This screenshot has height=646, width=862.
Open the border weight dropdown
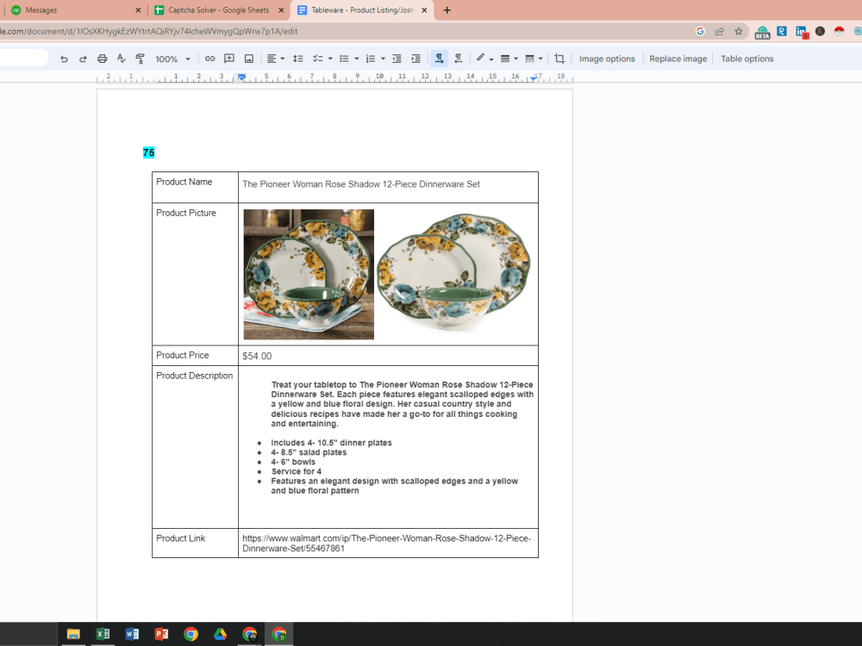point(509,59)
